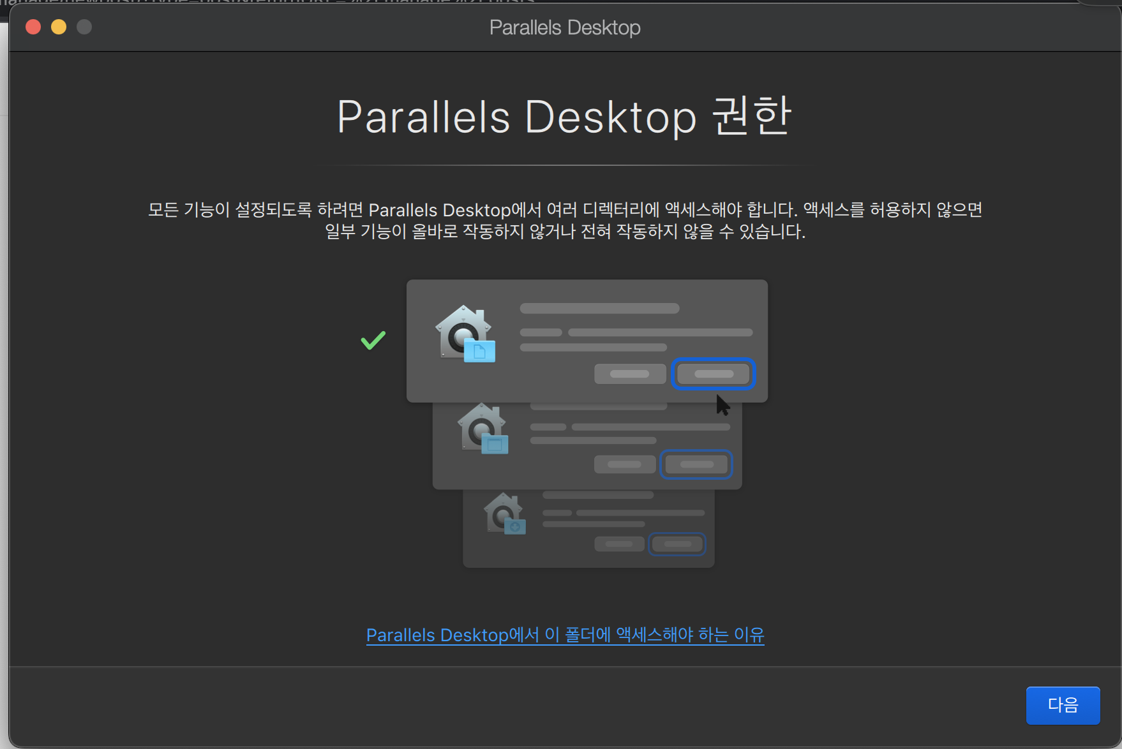
Task: Close the Parallels Desktop window with the red button
Action: tap(33, 27)
